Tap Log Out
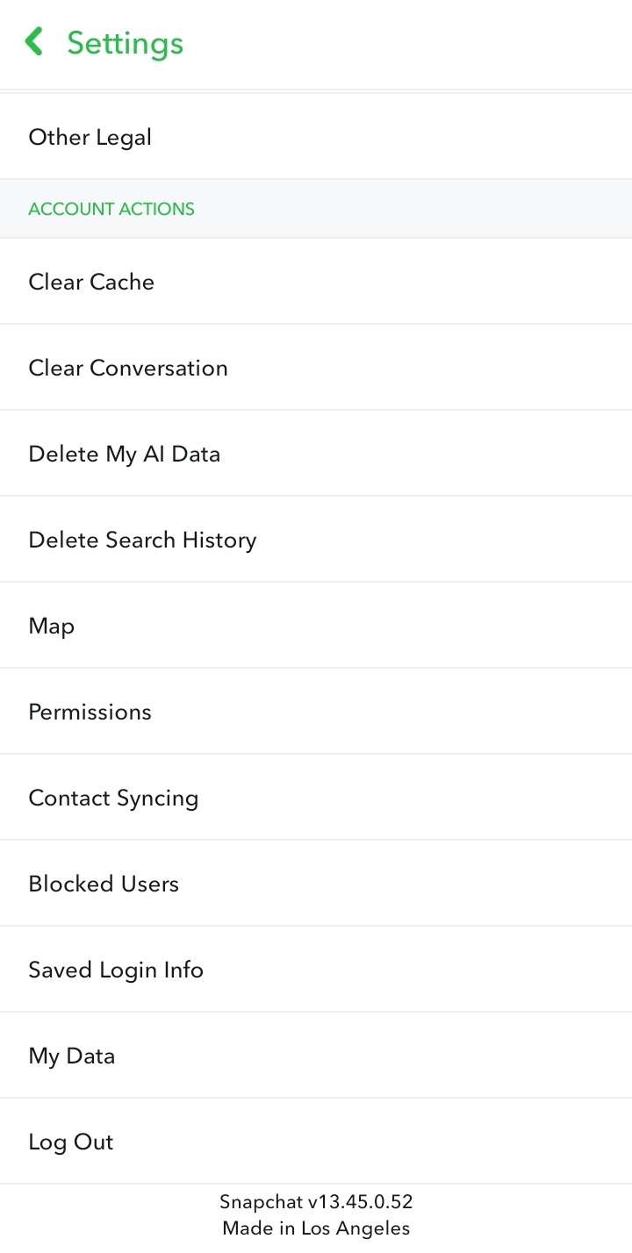The height and width of the screenshot is (1253, 632). pos(316,1142)
